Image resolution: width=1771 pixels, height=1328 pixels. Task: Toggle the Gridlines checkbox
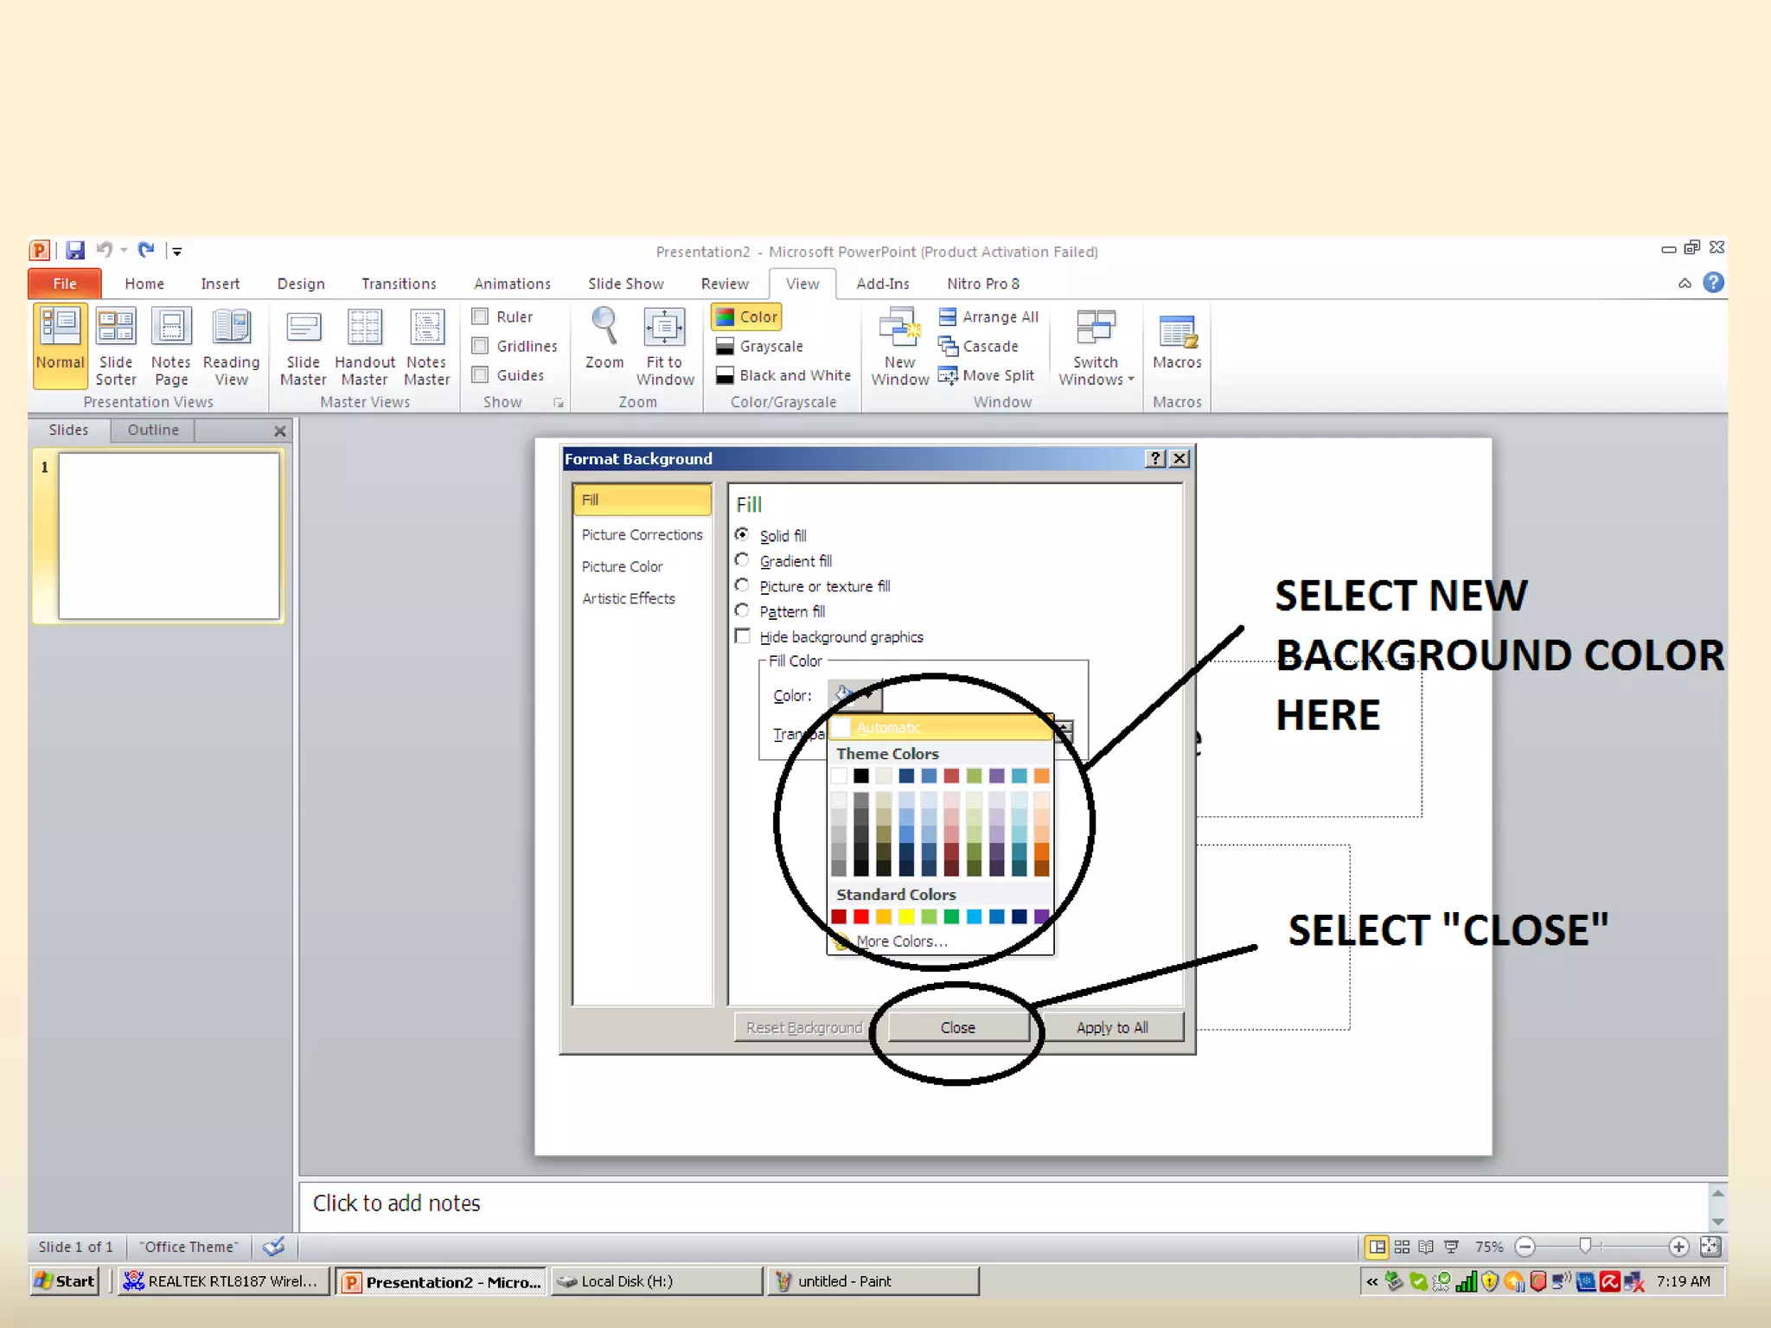pyautogui.click(x=481, y=346)
